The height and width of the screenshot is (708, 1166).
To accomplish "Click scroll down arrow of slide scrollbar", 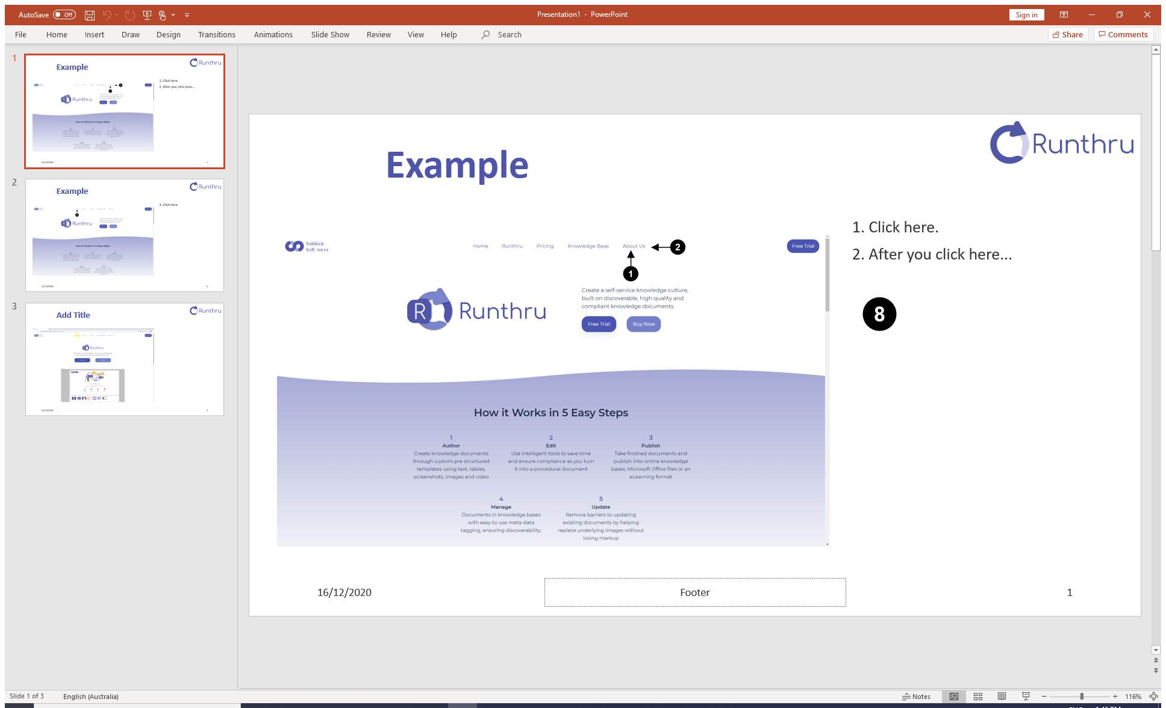I will tap(1156, 650).
